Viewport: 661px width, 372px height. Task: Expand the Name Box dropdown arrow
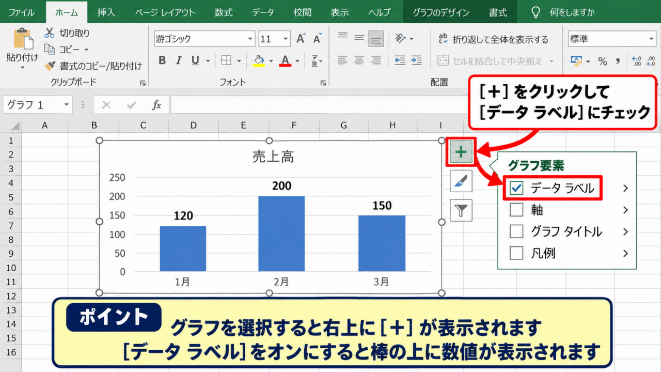tap(66, 105)
